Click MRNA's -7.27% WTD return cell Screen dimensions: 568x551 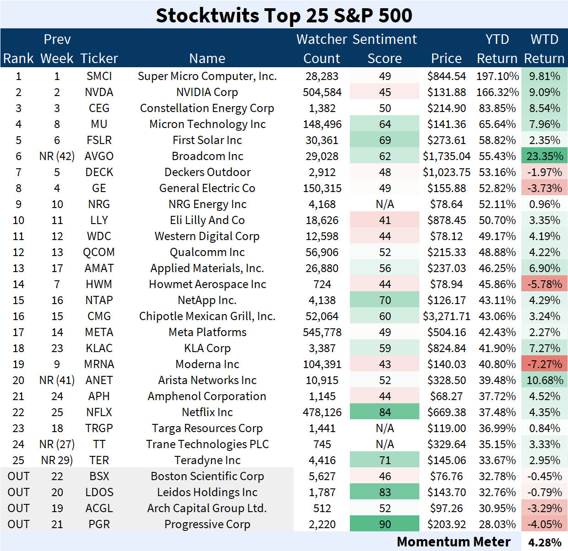[x=544, y=364]
